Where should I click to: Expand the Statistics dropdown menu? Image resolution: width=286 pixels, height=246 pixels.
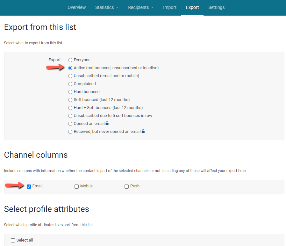107,7
